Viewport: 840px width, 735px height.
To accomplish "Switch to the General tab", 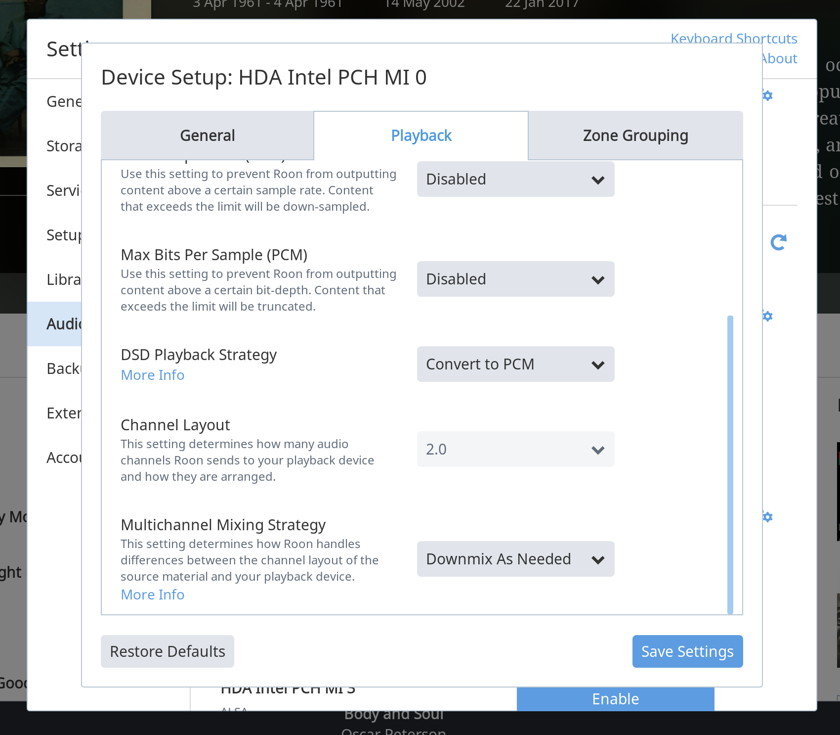I will (207, 135).
